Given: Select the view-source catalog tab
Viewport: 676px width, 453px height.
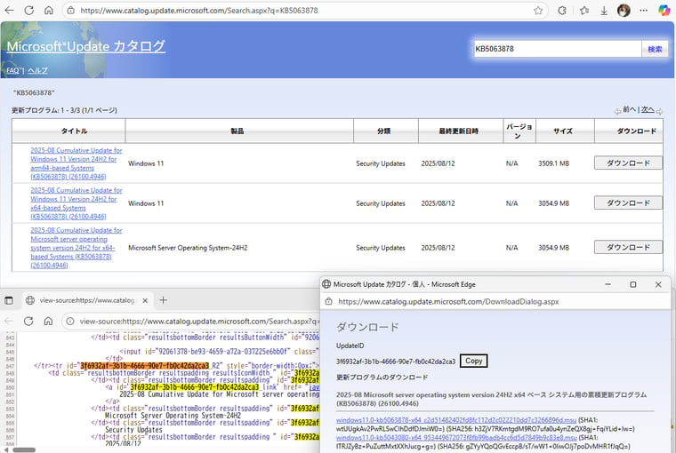Looking at the screenshot, I should [x=86, y=300].
